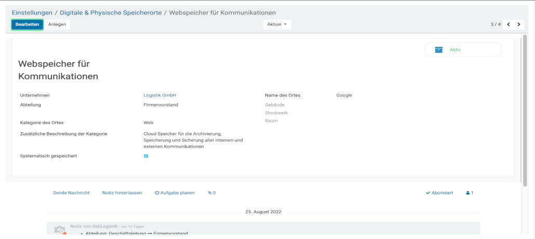Image resolution: width=535 pixels, height=239 pixels.
Task: Switch to the Notiz hinterlassen tab
Action: [x=122, y=193]
